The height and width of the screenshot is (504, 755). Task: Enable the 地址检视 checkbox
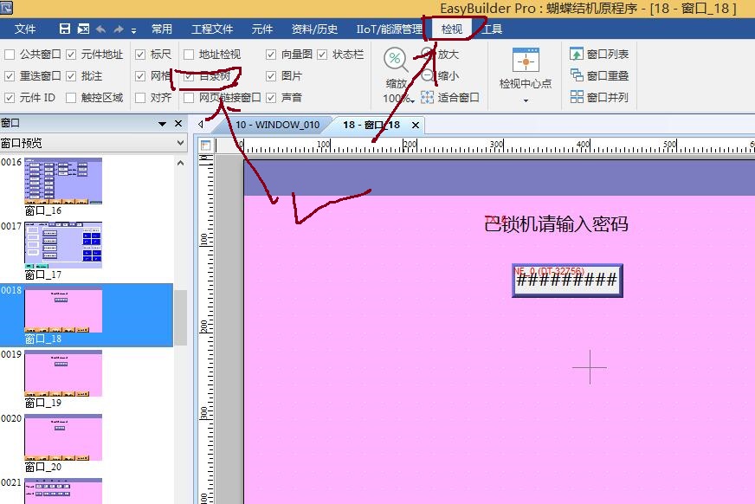coord(189,54)
